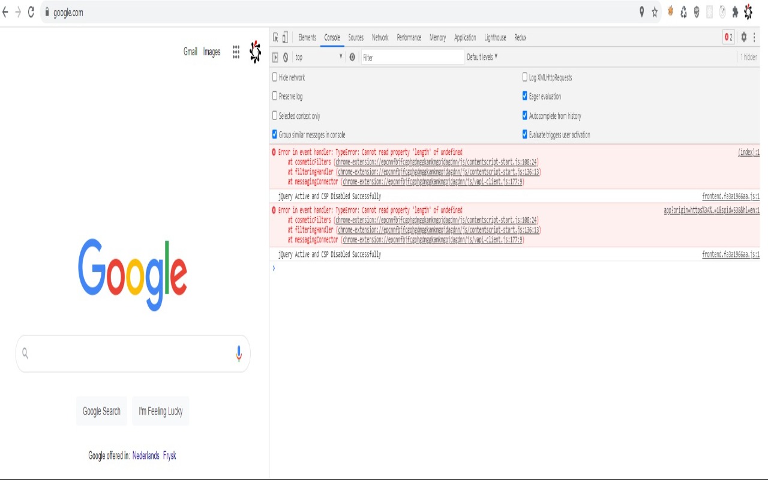
Task: Click the Google logo
Action: click(133, 275)
